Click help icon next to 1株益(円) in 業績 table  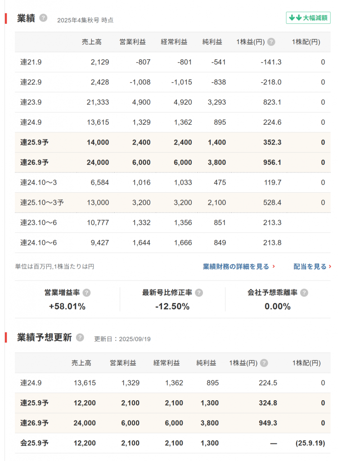271,42
